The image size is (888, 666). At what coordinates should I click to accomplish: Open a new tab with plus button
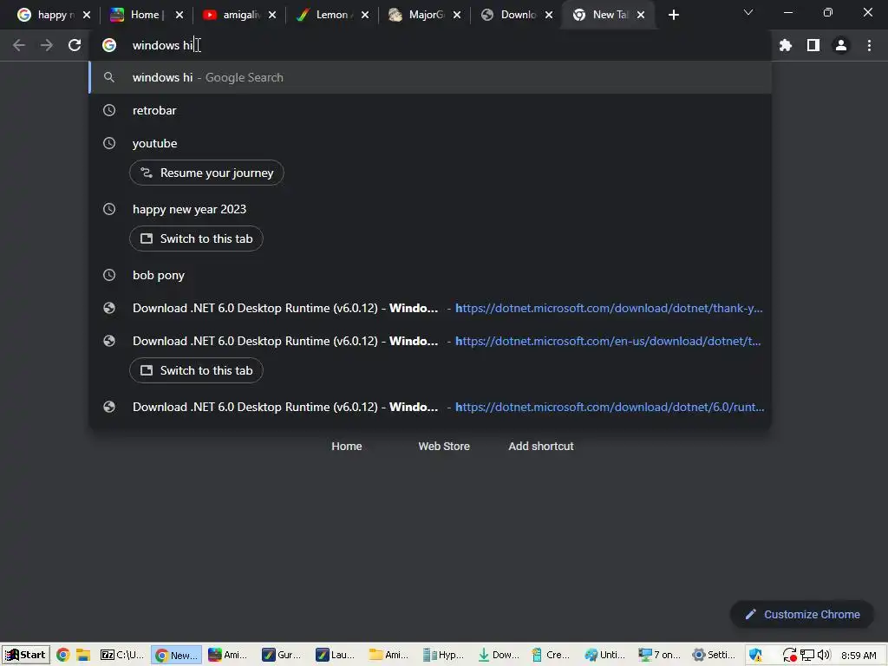(x=673, y=15)
